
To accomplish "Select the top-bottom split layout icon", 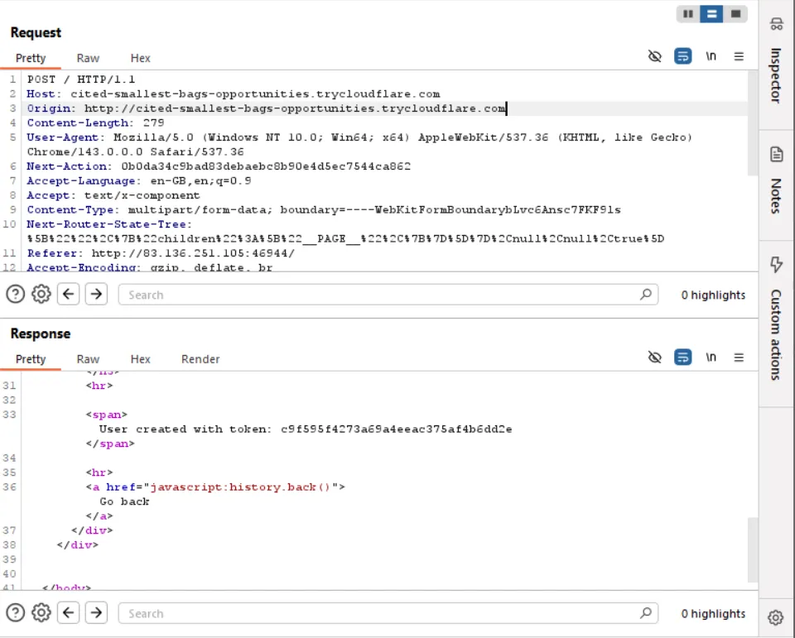I will pyautogui.click(x=711, y=14).
